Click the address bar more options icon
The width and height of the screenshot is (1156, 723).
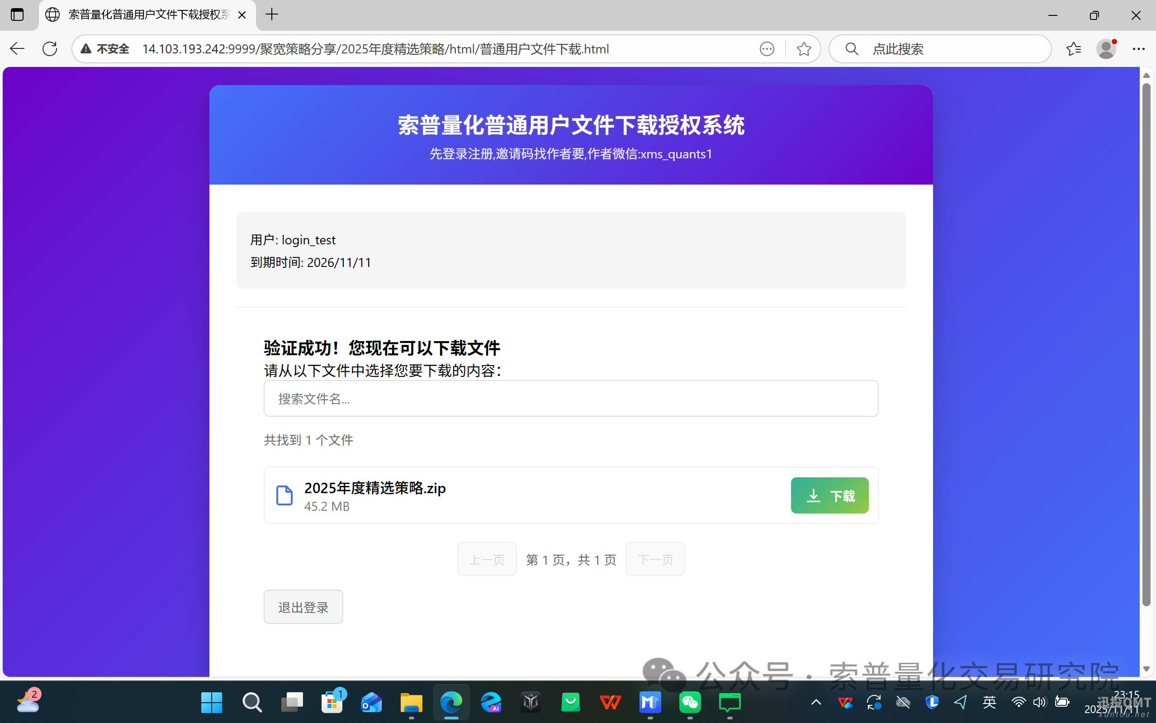[x=767, y=49]
